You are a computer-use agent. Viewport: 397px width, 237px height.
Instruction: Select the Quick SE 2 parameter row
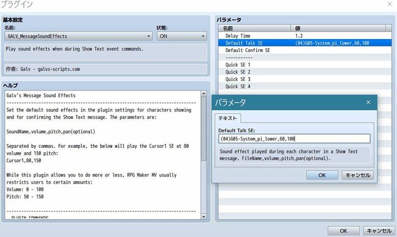305,72
